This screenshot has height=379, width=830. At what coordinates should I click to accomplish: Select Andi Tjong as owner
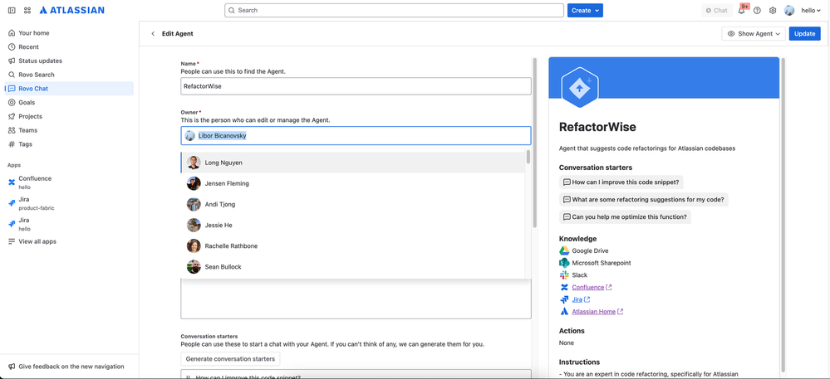[x=352, y=204]
